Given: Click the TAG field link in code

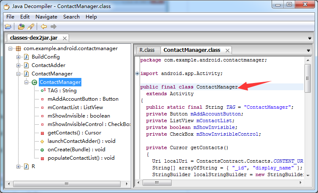Looking at the screenshot, I should coord(231,107).
